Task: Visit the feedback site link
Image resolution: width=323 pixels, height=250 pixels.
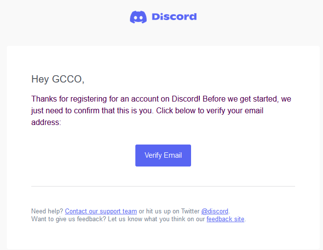Action: coord(225,219)
